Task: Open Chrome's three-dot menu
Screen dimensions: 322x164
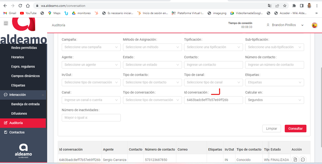Action: pyautogui.click(x=317, y=6)
